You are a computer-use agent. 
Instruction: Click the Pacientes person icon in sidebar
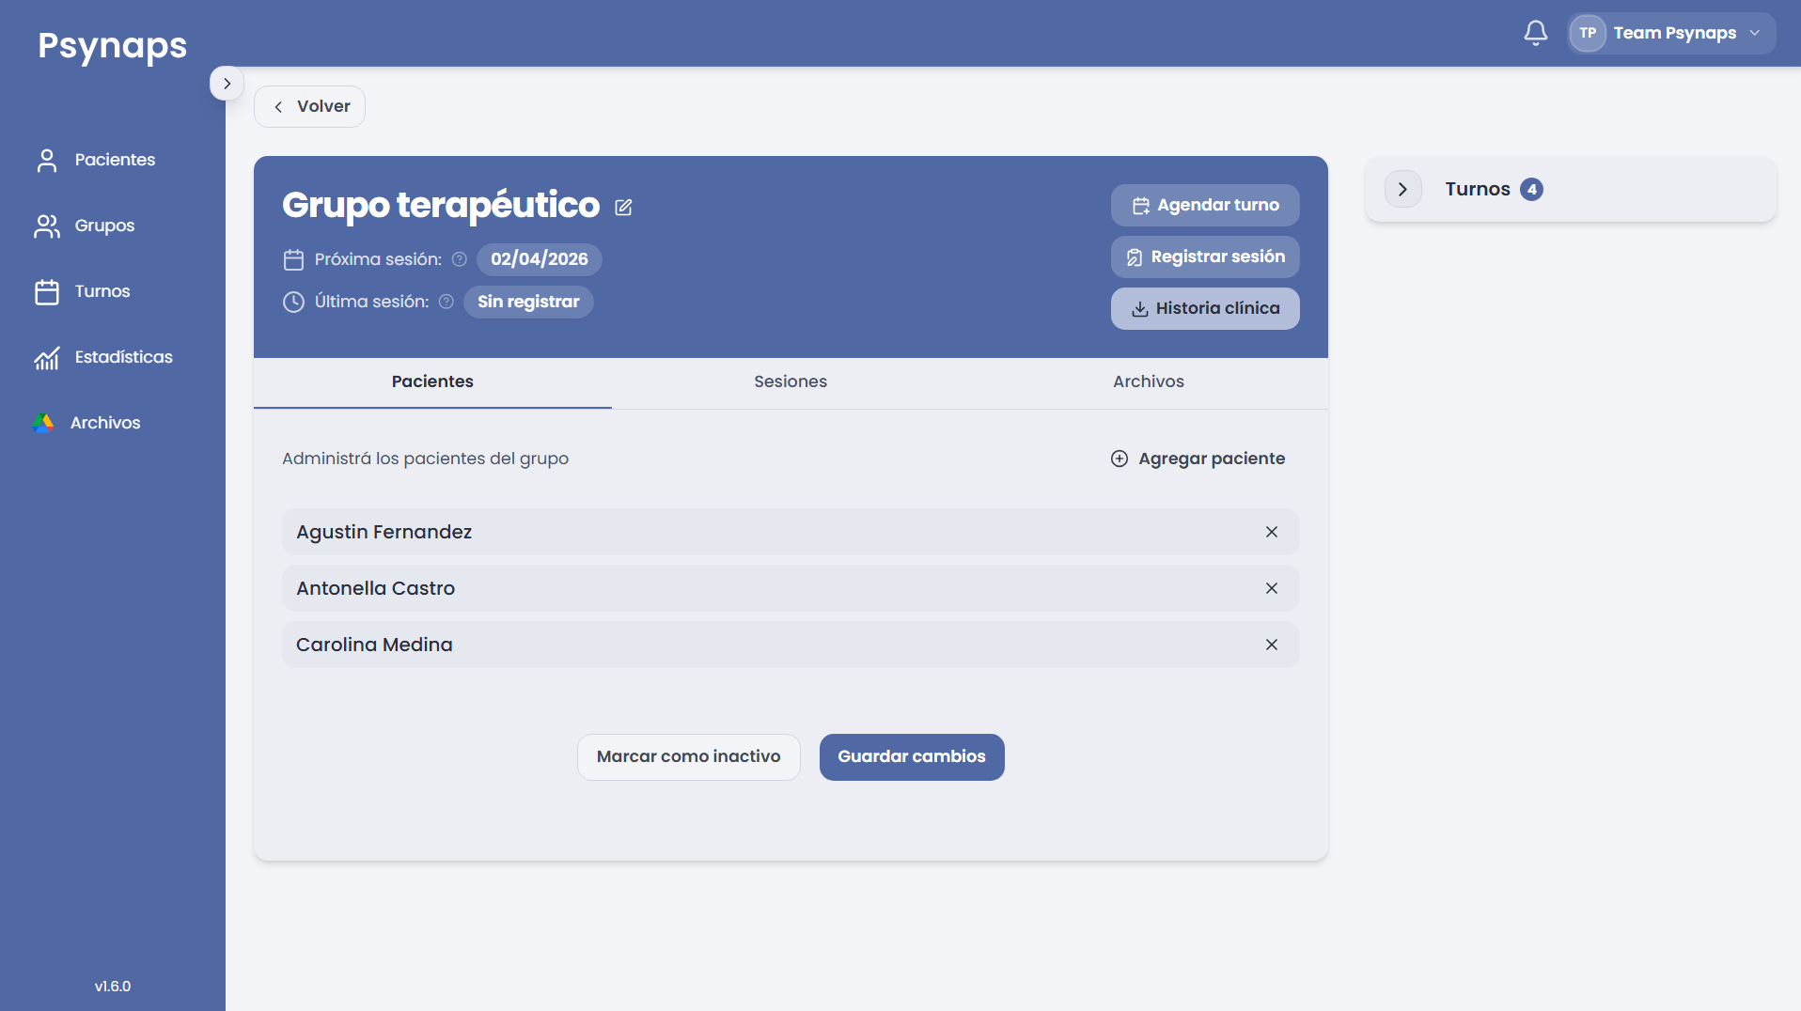click(x=47, y=161)
